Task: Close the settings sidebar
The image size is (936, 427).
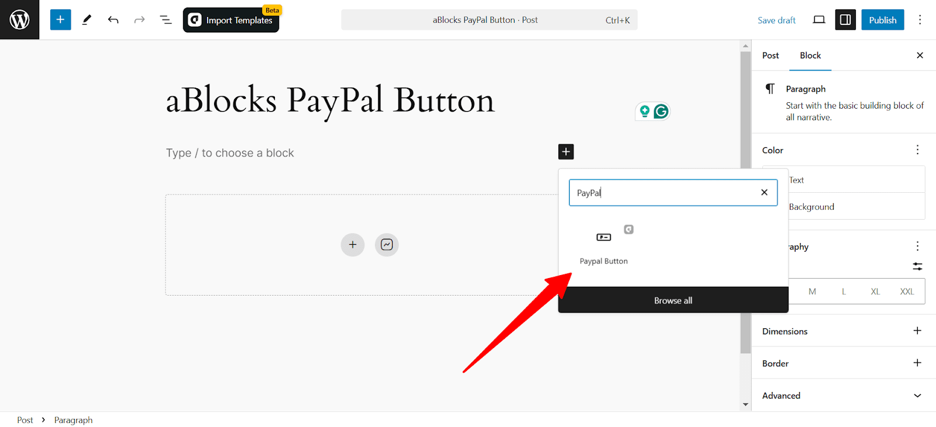Action: (x=920, y=55)
